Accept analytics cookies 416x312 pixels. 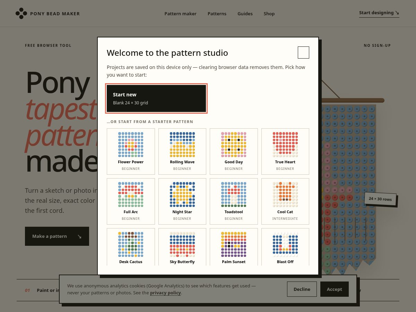[335, 289]
